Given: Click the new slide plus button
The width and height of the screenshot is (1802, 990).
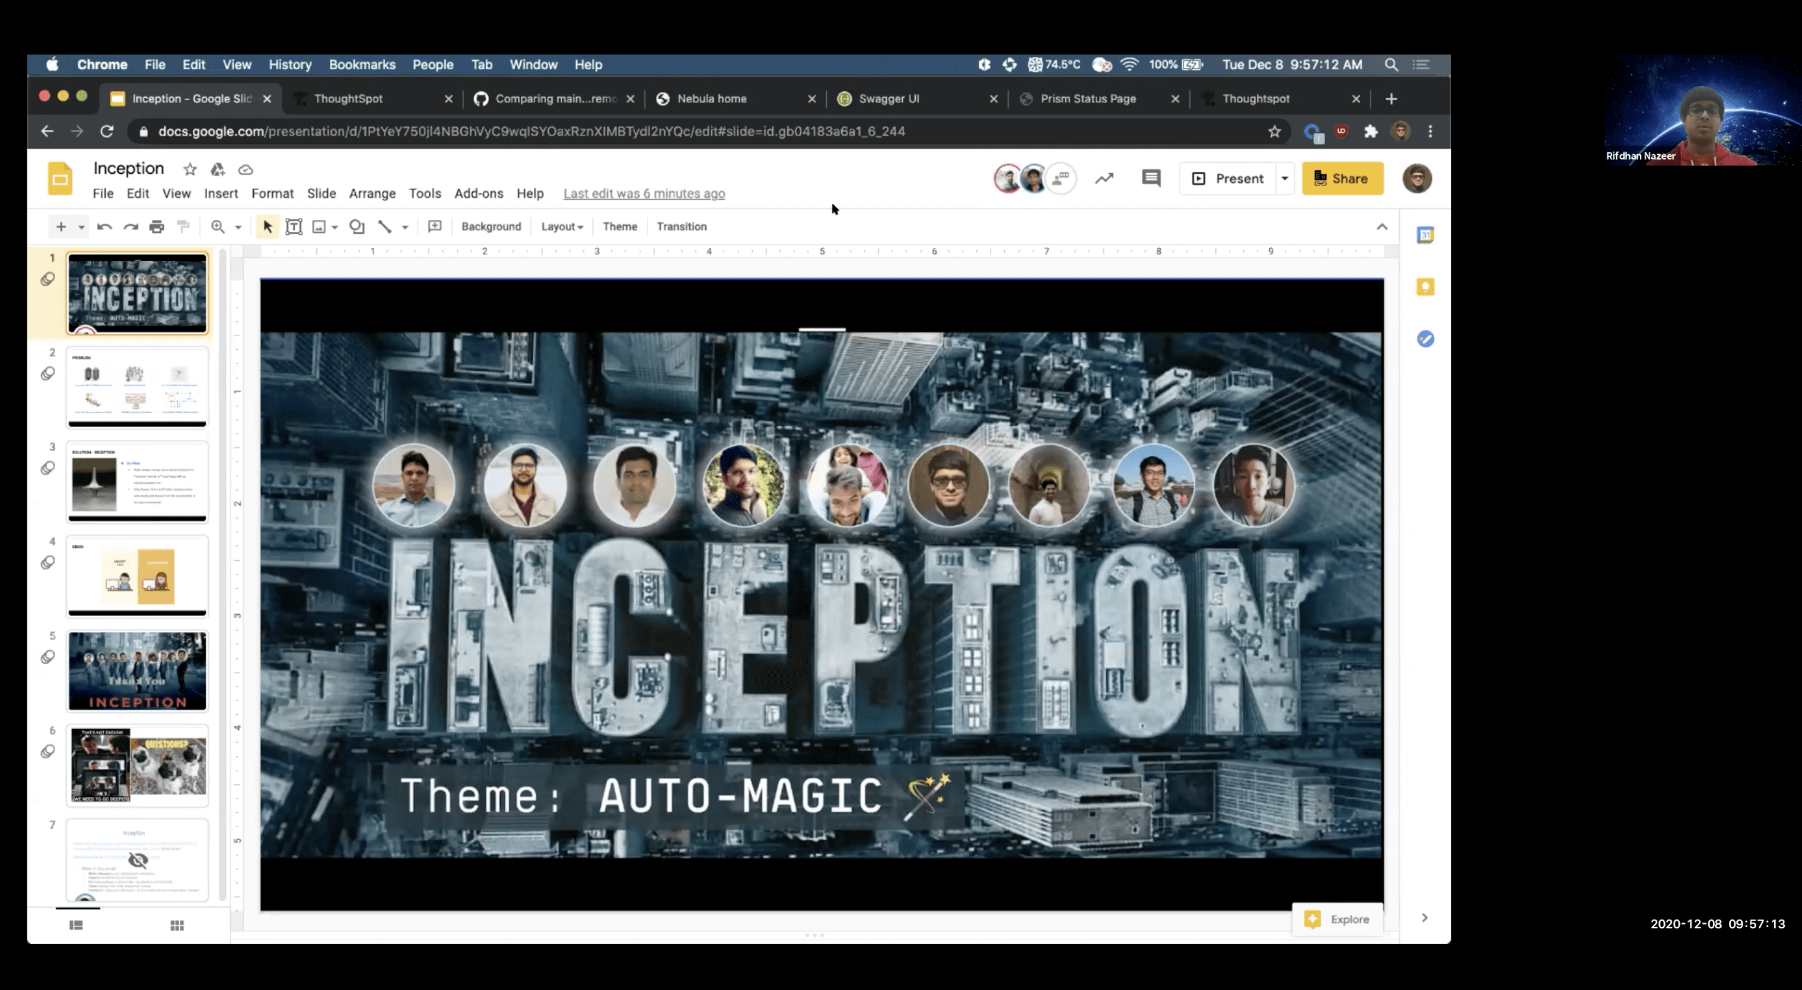Looking at the screenshot, I should tap(61, 226).
